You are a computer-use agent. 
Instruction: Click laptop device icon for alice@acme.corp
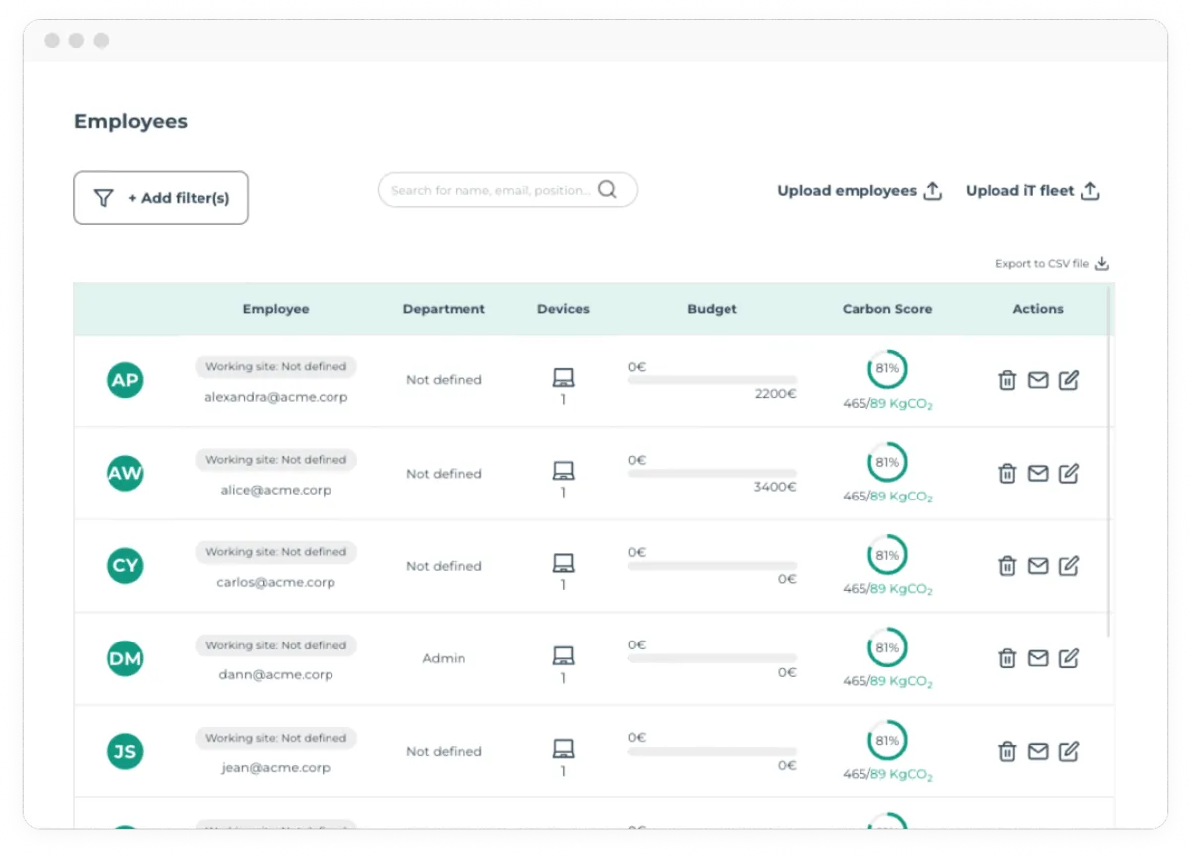(563, 471)
